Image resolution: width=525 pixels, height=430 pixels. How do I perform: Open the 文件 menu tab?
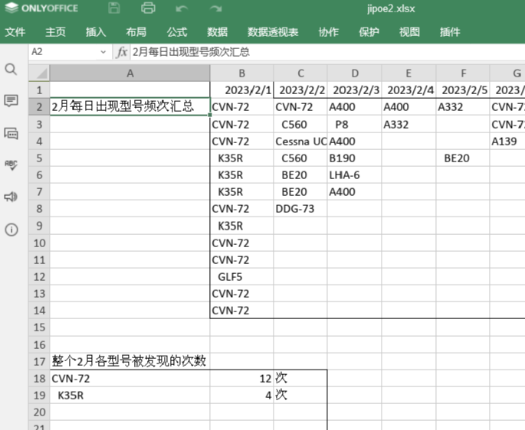tap(15, 32)
